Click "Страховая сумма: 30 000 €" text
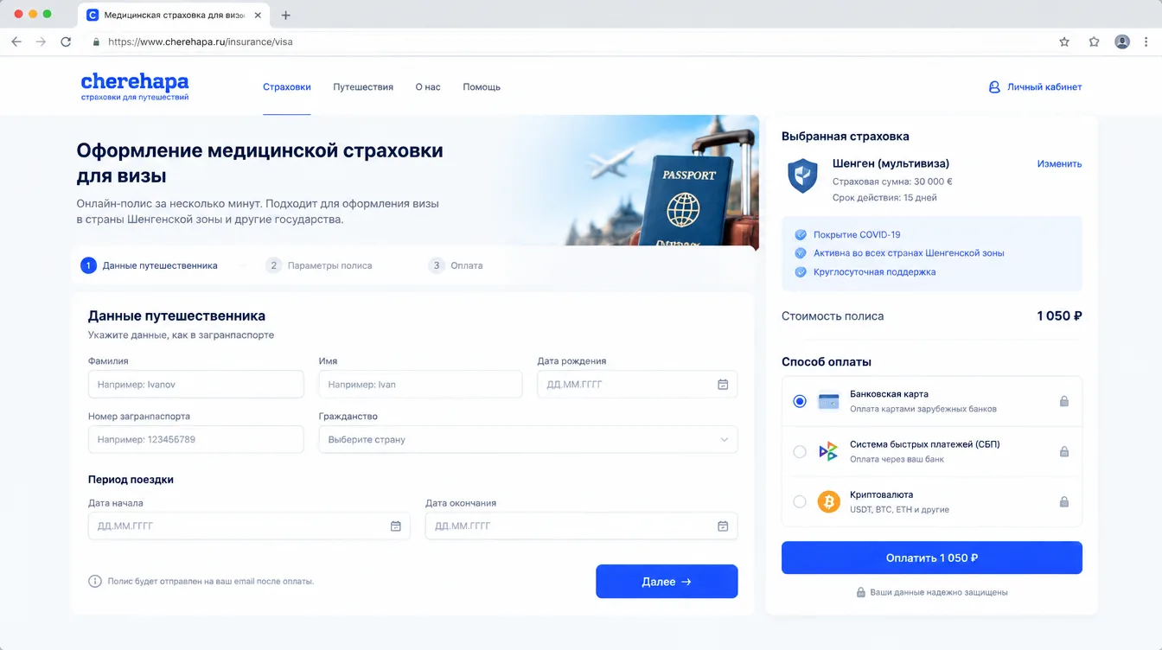The width and height of the screenshot is (1162, 650). [892, 182]
